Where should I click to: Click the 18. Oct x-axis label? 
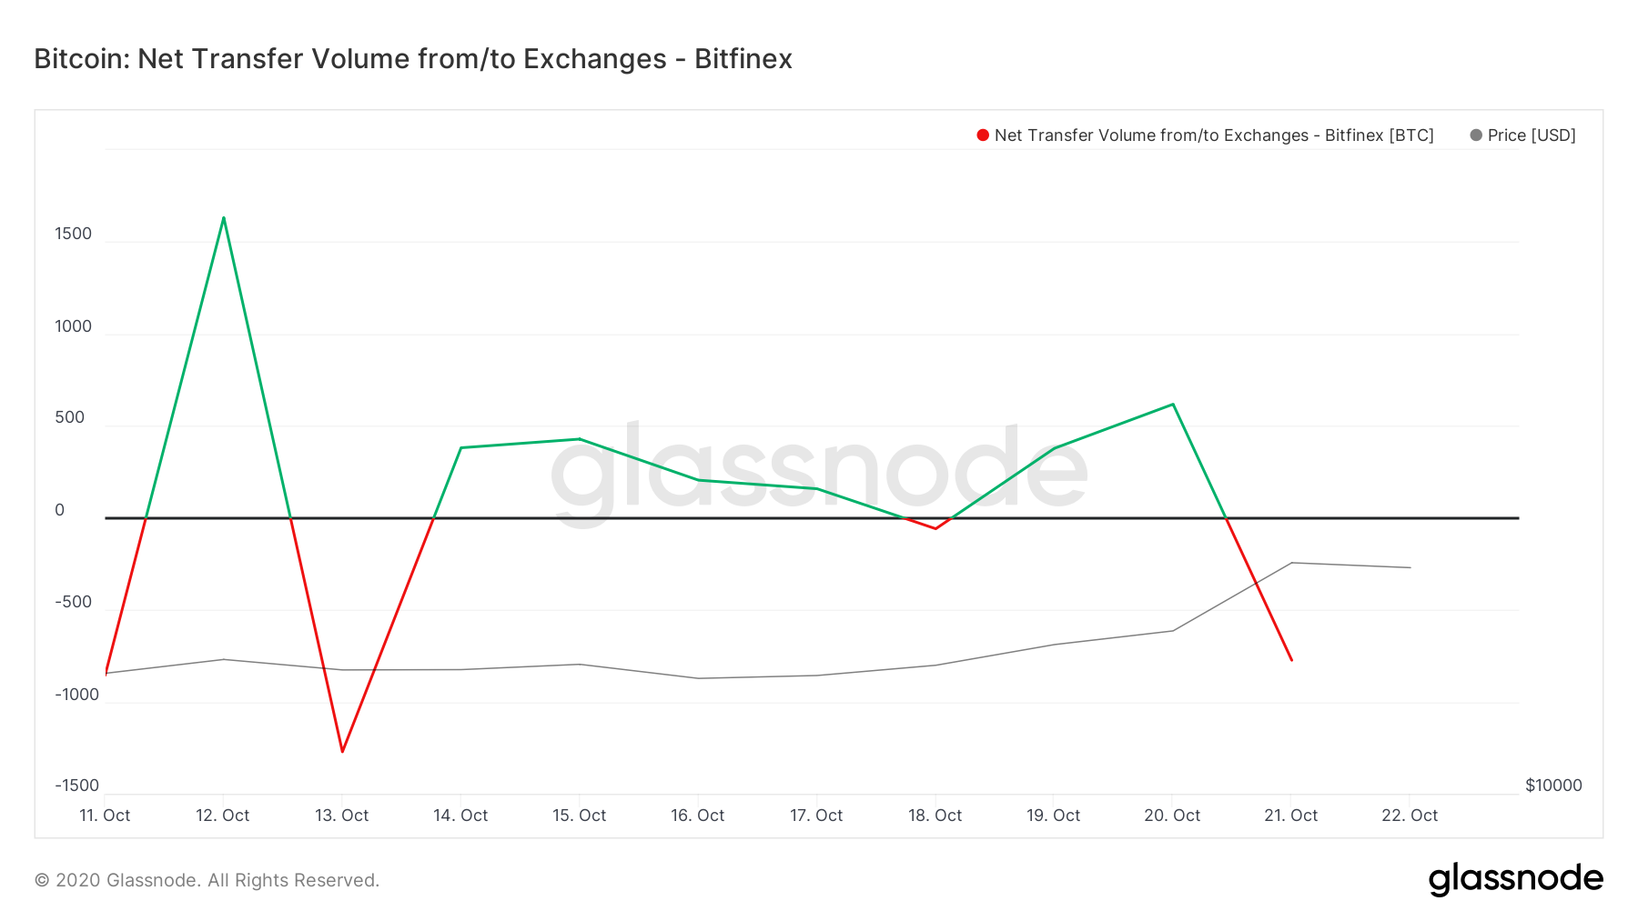pyautogui.click(x=935, y=816)
